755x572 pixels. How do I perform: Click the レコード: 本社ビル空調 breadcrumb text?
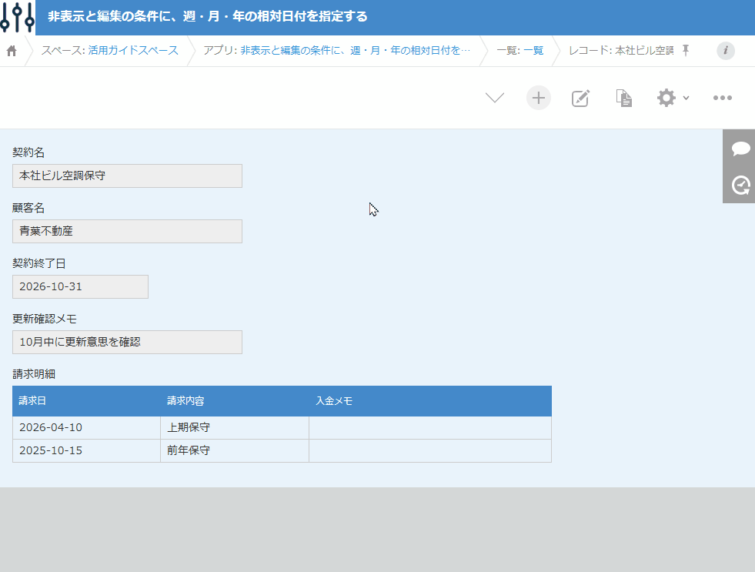click(621, 51)
